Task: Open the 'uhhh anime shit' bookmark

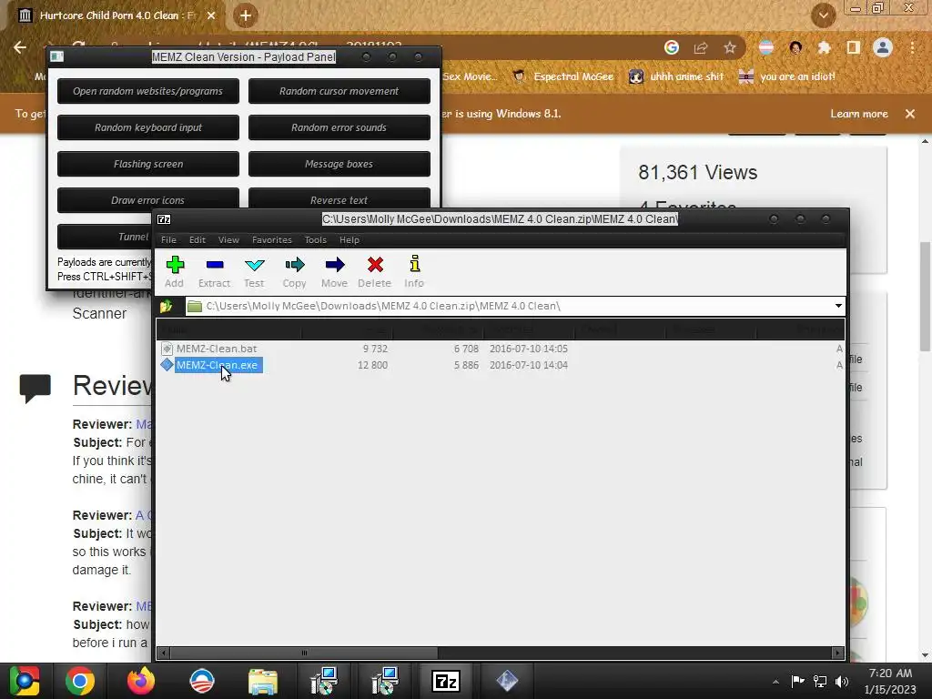Action: pyautogui.click(x=676, y=76)
